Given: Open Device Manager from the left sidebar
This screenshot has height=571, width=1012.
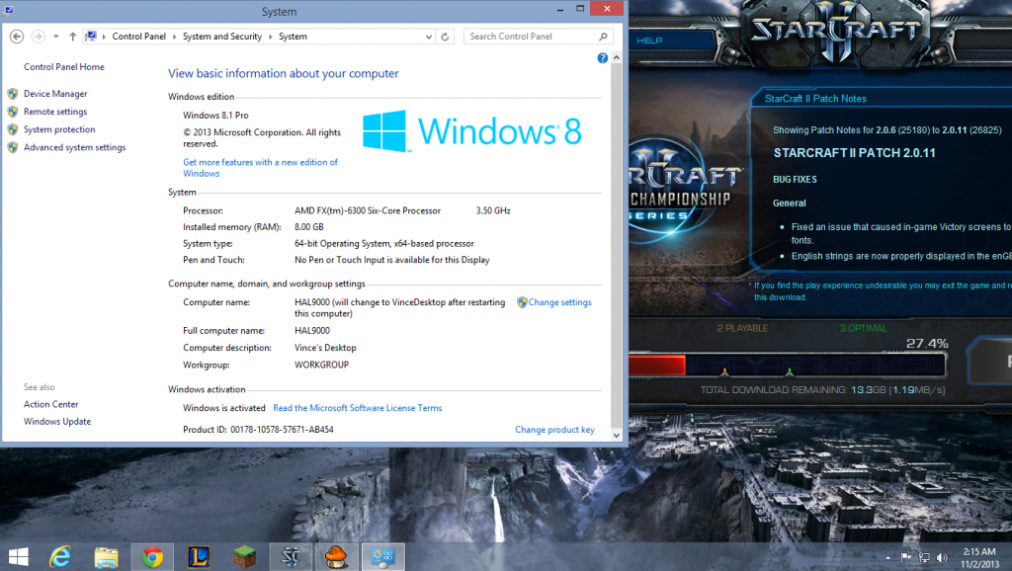Looking at the screenshot, I should (x=55, y=94).
